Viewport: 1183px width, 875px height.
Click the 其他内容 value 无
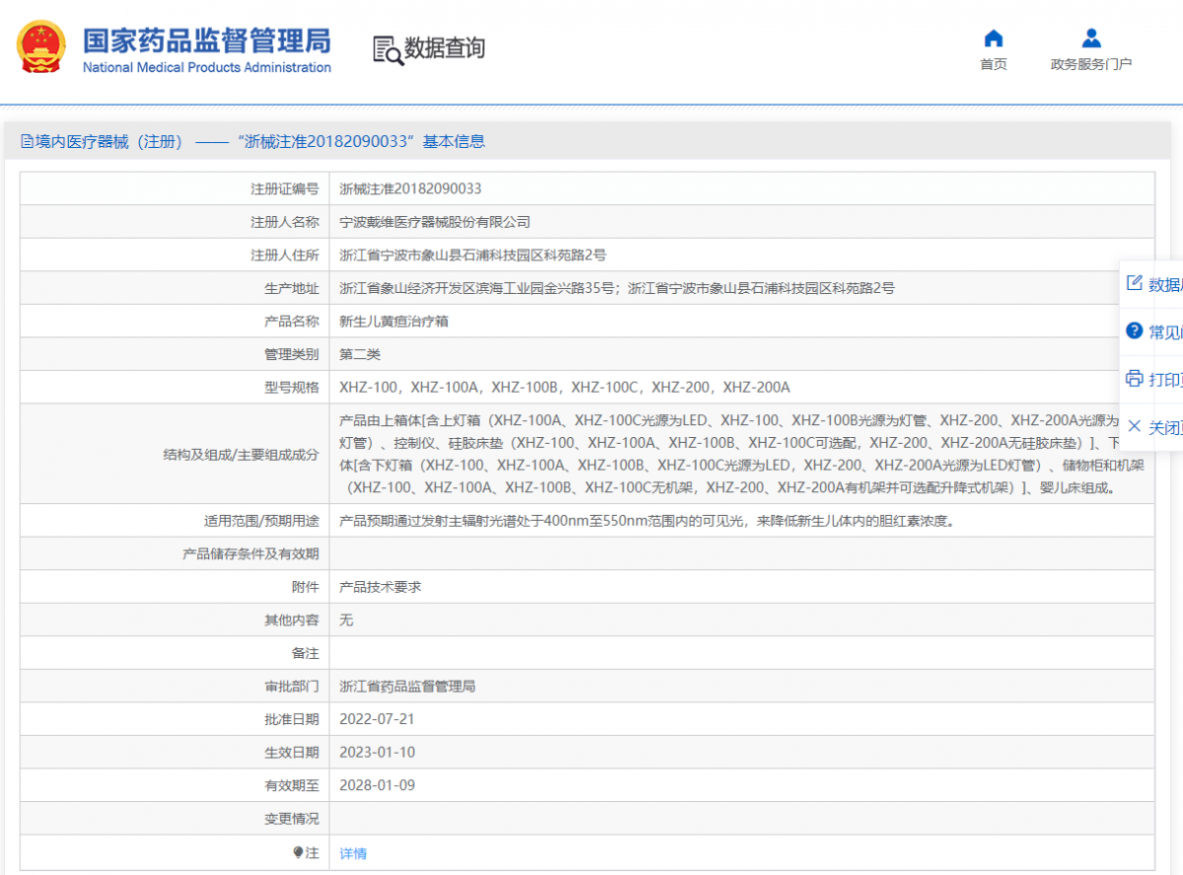(x=346, y=620)
